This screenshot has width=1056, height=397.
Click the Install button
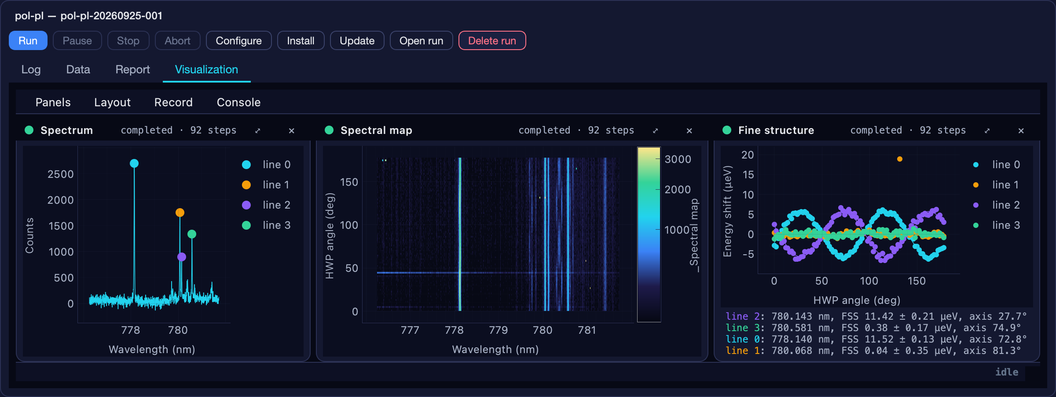301,40
